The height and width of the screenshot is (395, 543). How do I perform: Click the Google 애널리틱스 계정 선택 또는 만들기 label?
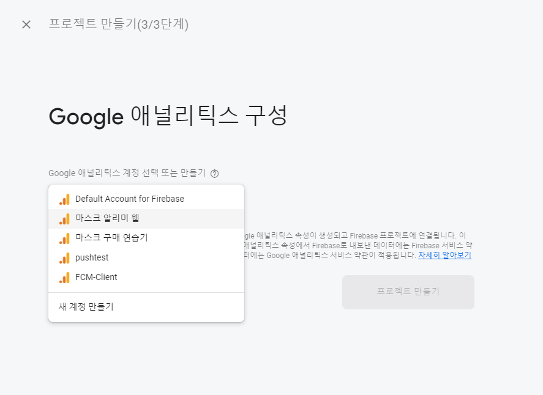pos(127,173)
